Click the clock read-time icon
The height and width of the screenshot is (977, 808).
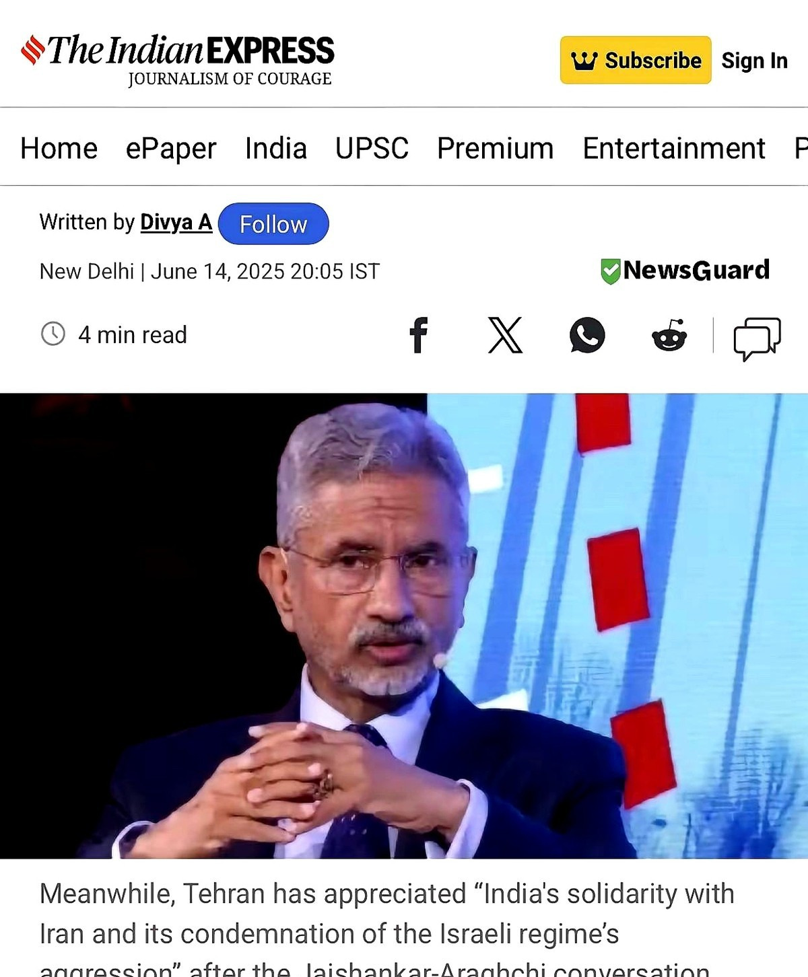point(53,334)
